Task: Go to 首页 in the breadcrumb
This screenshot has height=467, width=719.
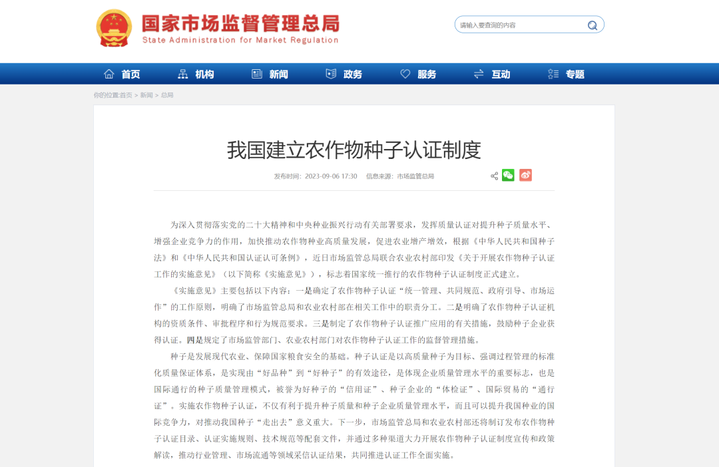Action: tap(126, 95)
